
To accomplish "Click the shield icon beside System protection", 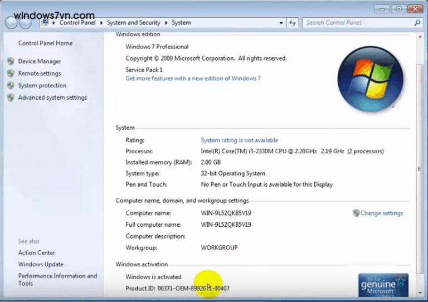I will tap(10, 86).
